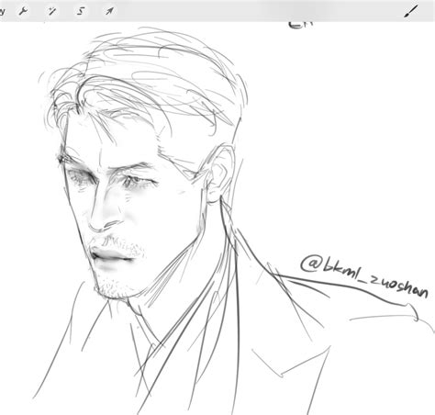Tap the sketched man's ear

click(220, 174)
